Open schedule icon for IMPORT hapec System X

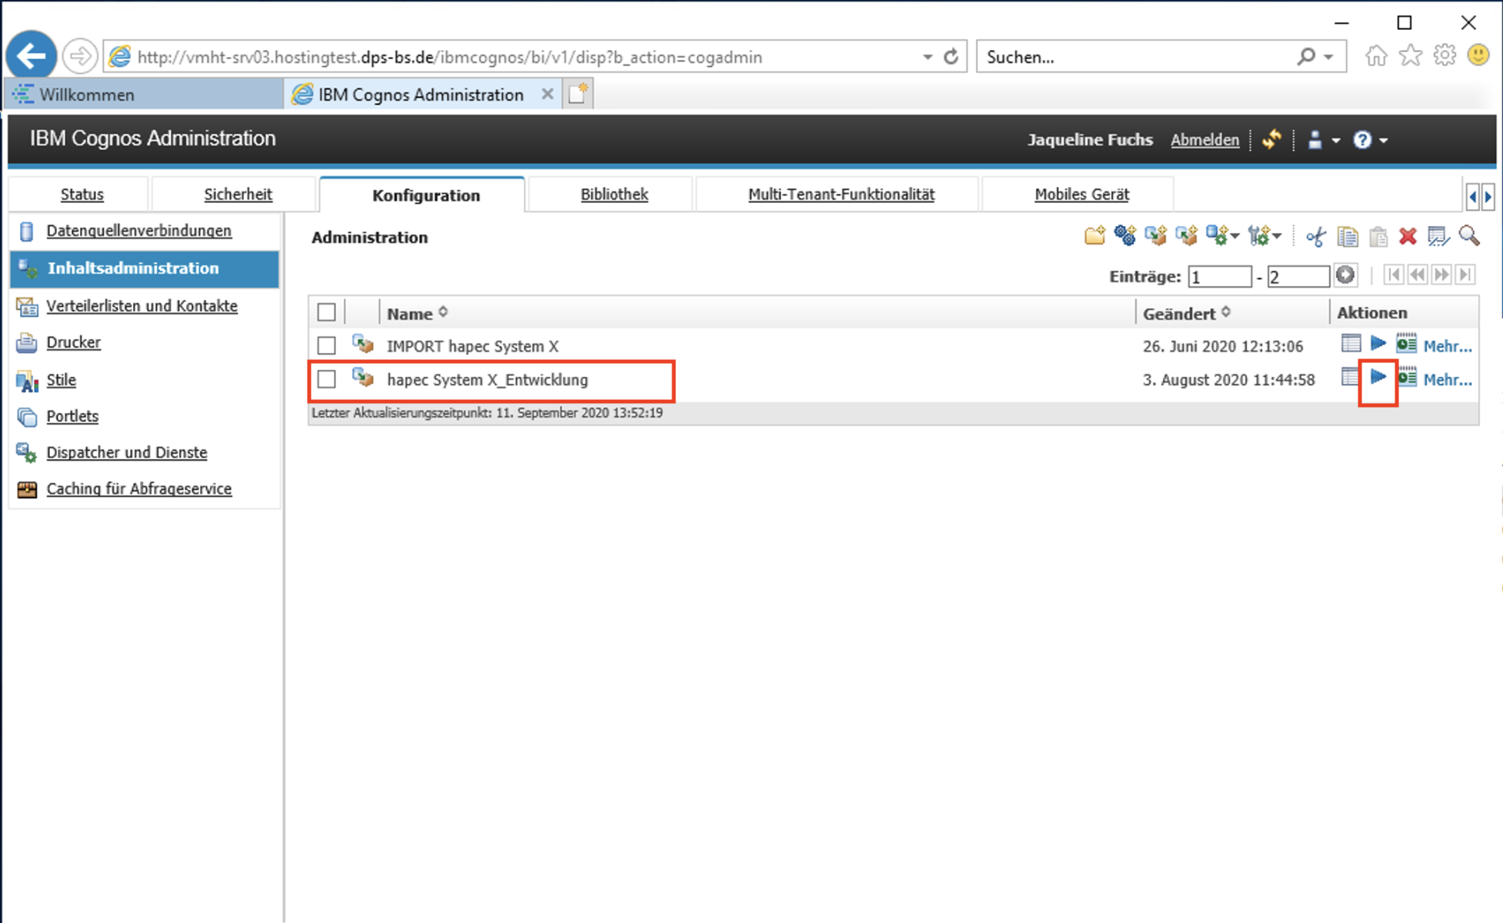coord(1406,345)
